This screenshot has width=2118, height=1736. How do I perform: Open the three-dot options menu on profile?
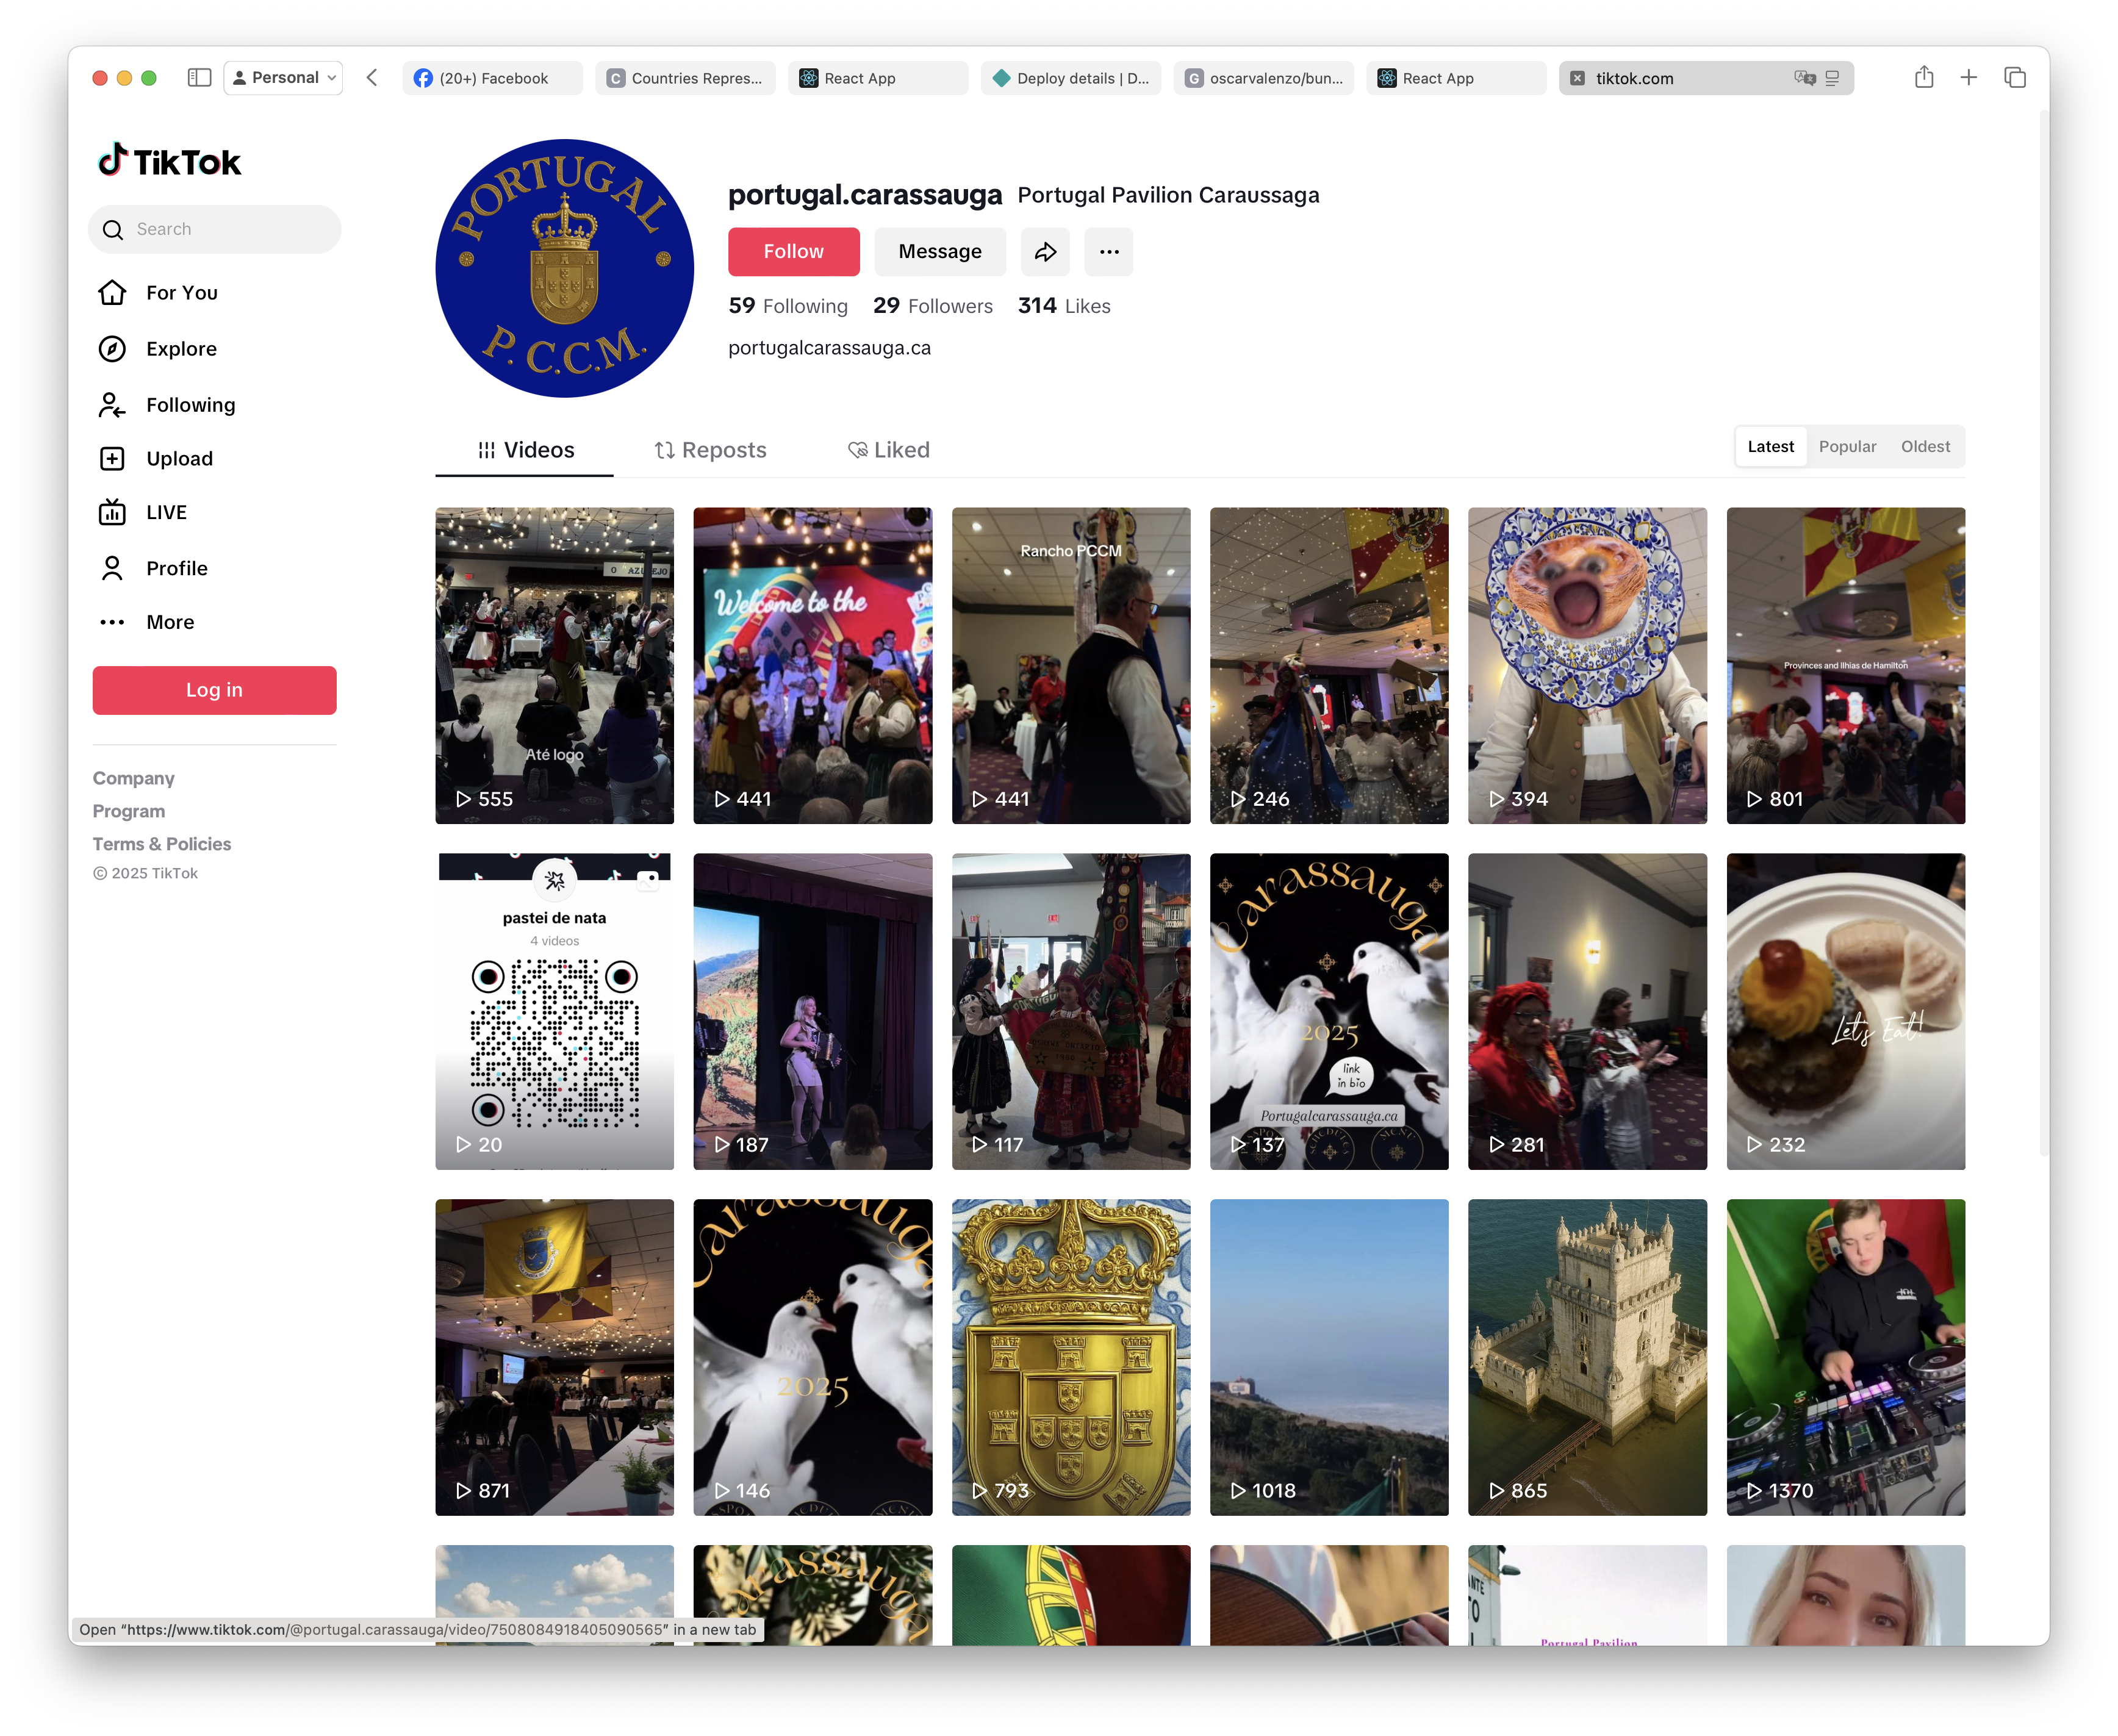click(1108, 252)
